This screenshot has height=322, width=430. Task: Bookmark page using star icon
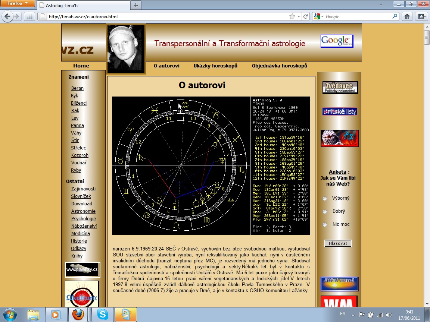pyautogui.click(x=292, y=17)
